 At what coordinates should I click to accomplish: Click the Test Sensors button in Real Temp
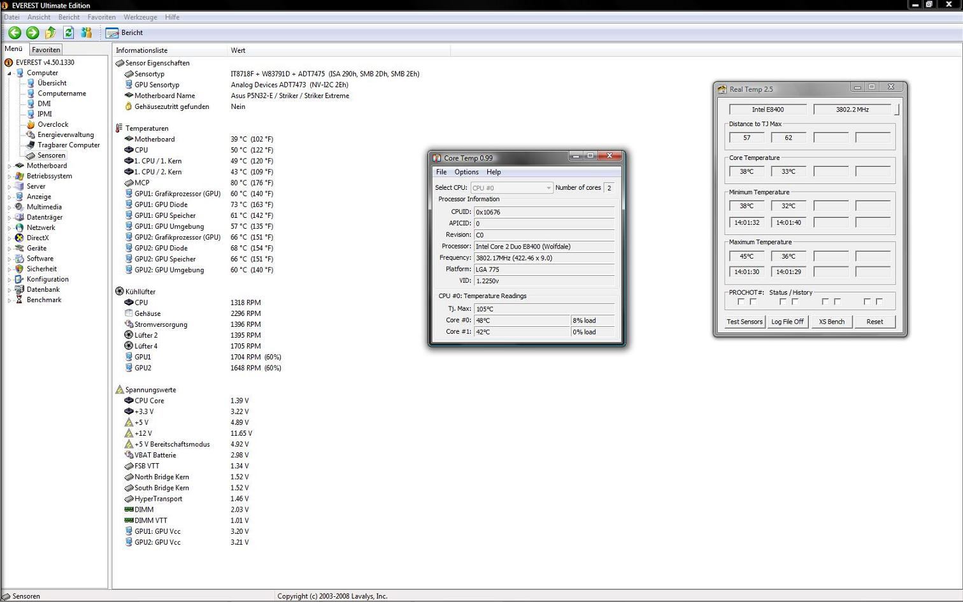click(x=745, y=322)
